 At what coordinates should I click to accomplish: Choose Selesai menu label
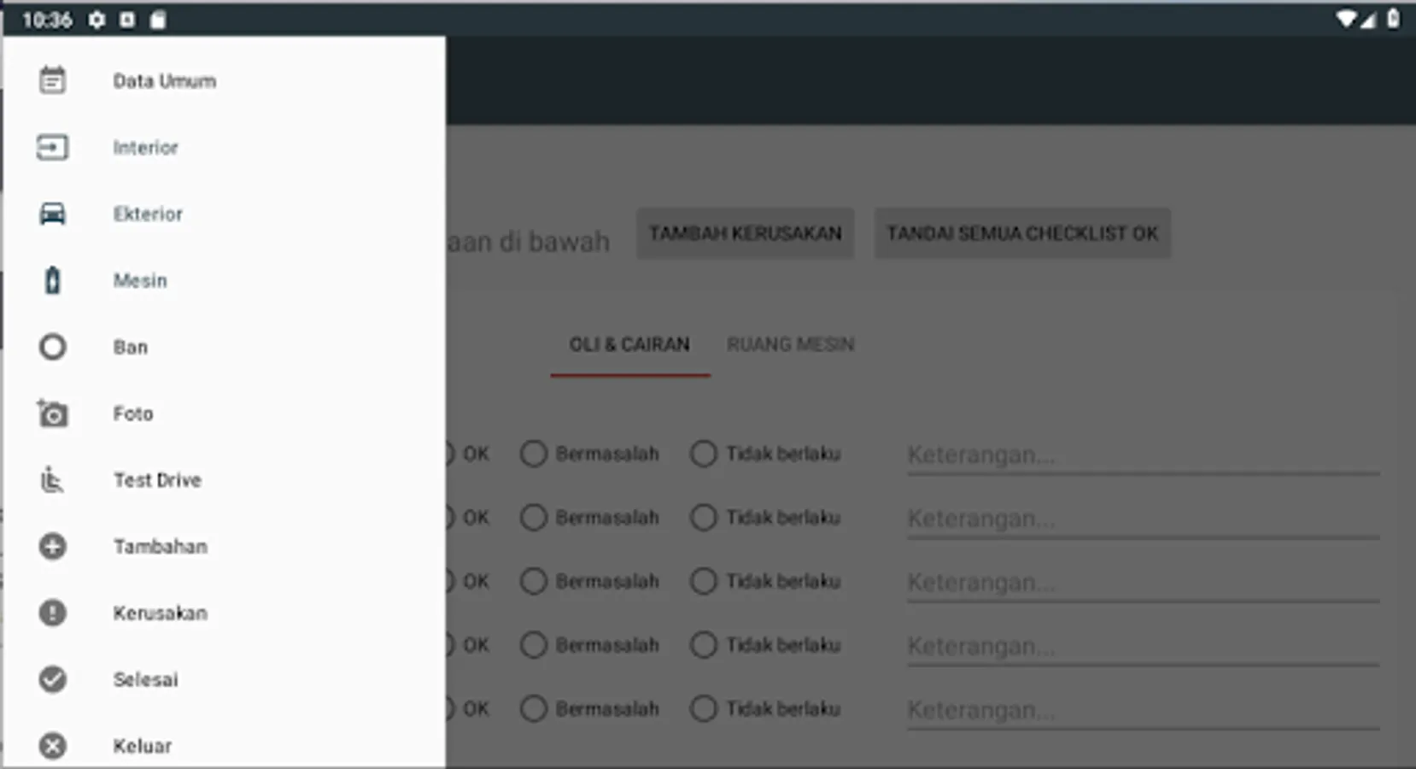146,680
